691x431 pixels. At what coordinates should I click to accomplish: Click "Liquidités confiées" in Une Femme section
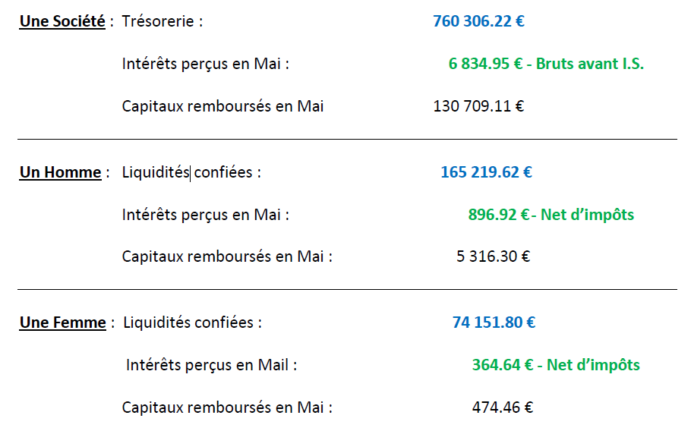[188, 322]
